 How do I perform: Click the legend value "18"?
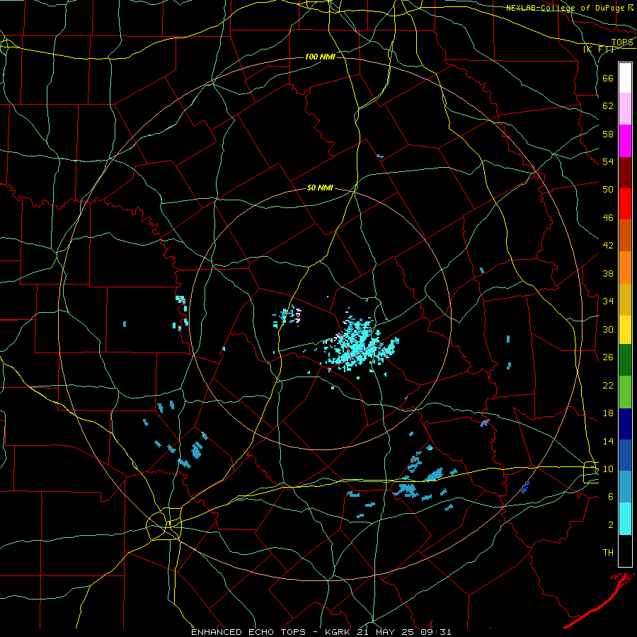point(608,413)
